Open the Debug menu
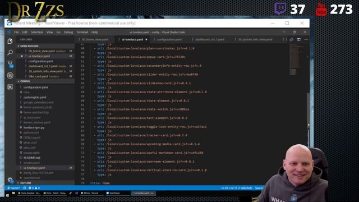 click(68, 33)
